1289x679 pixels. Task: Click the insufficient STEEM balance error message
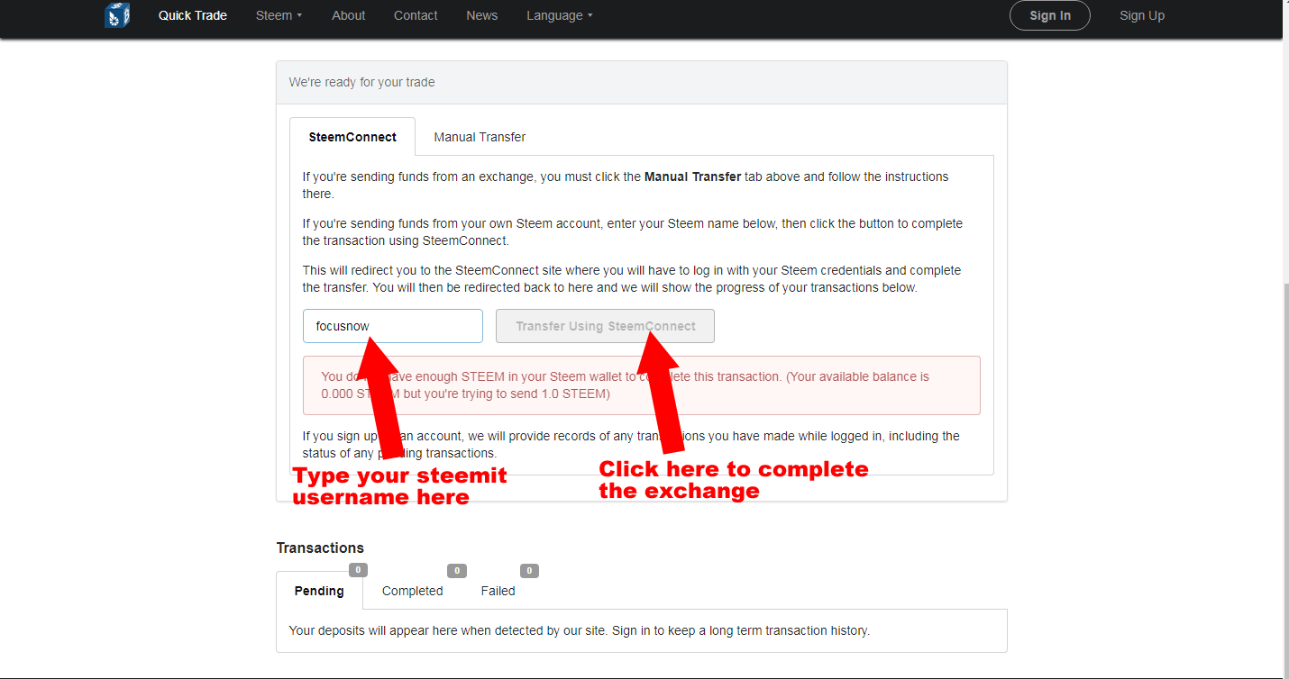pos(642,385)
